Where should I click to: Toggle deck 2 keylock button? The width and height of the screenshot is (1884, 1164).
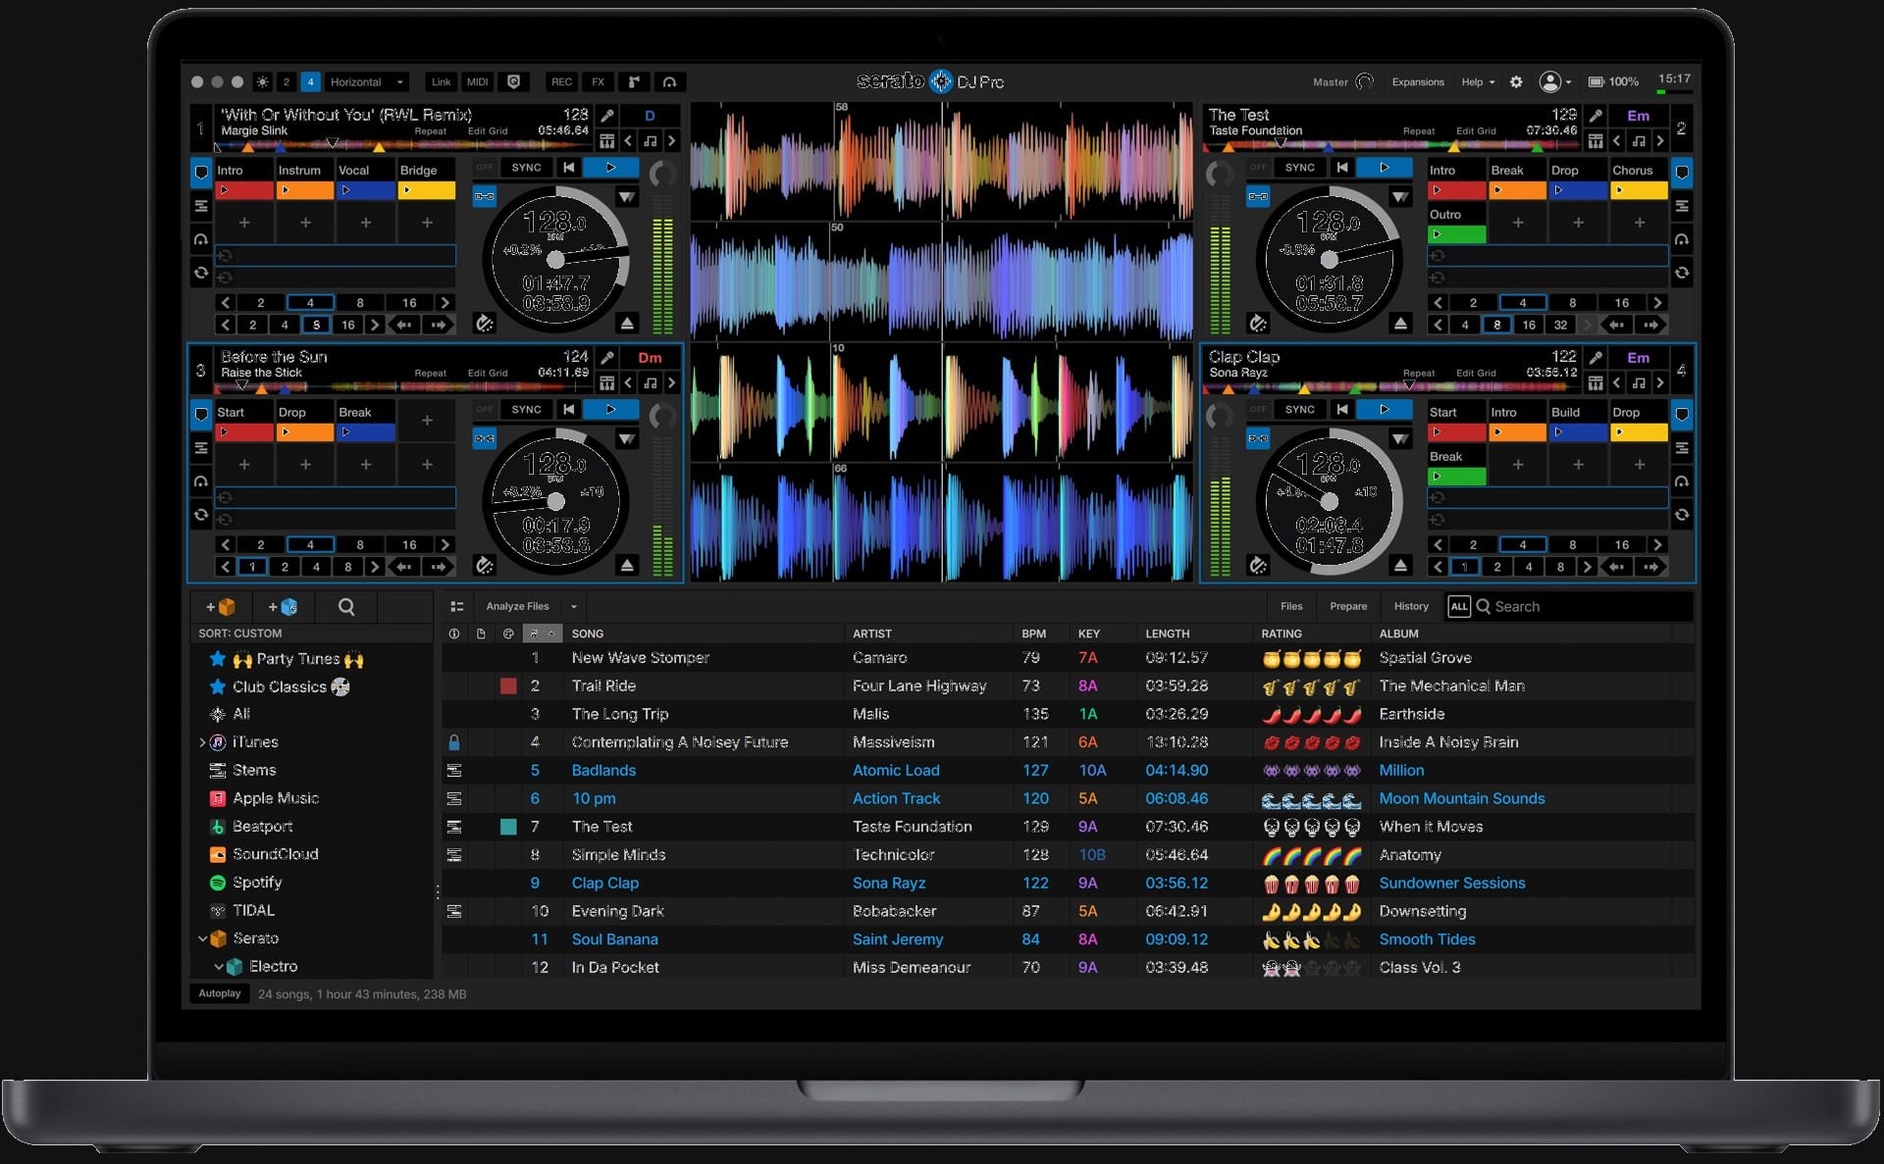coord(1258,196)
